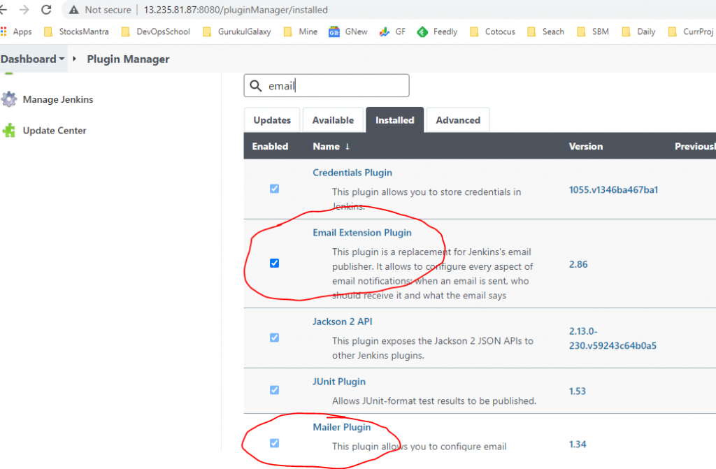The image size is (716, 469).
Task: Expand the Dashboard breadcrumb dropdown
Action: click(x=62, y=59)
